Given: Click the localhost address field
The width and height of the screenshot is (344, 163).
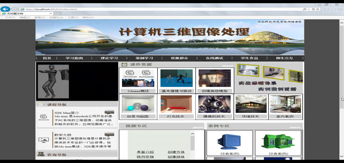Looking at the screenshot, I should (160, 9).
